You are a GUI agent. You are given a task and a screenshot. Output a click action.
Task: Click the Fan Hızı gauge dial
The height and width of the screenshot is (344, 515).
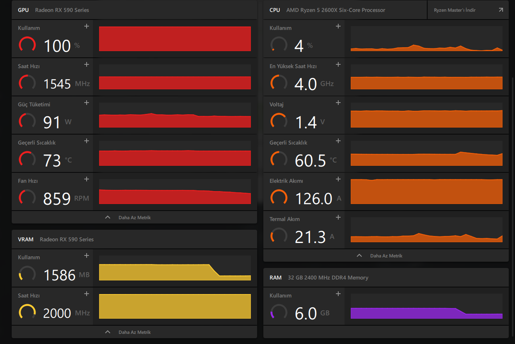[27, 197]
